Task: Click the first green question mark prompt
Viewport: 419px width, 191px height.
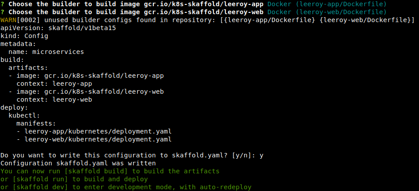Action: 3,4
